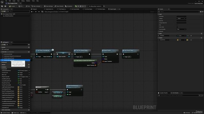Open the File menu

6,1
